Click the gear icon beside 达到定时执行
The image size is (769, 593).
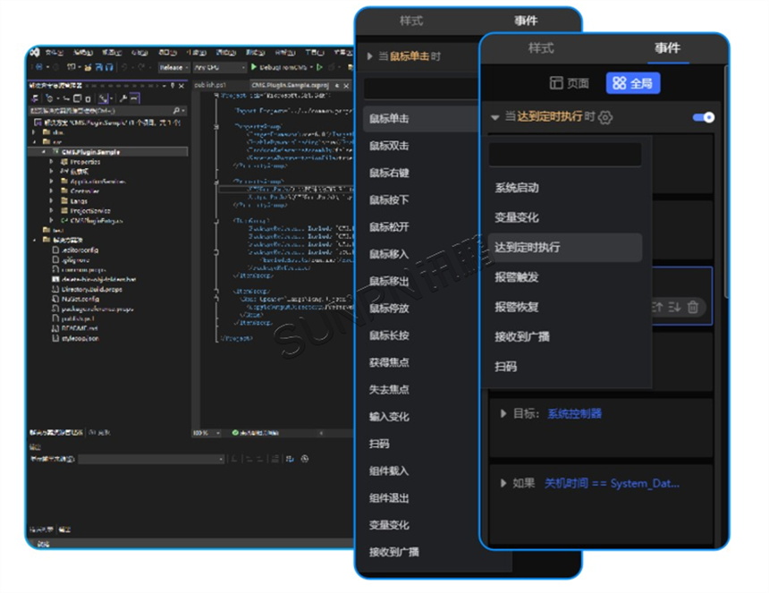606,117
